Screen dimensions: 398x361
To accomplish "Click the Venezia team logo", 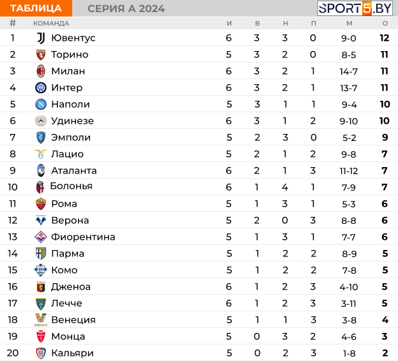I will [x=41, y=320].
